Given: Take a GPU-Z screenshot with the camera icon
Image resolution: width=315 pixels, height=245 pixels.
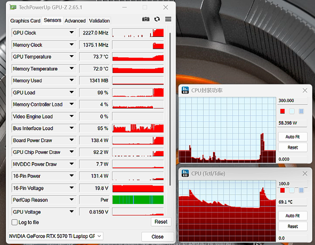Looking at the screenshot, I should click(146, 19).
